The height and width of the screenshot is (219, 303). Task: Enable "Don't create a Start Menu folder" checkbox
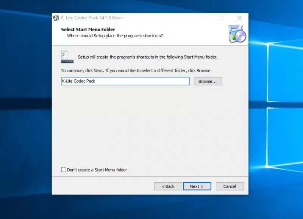(x=64, y=170)
